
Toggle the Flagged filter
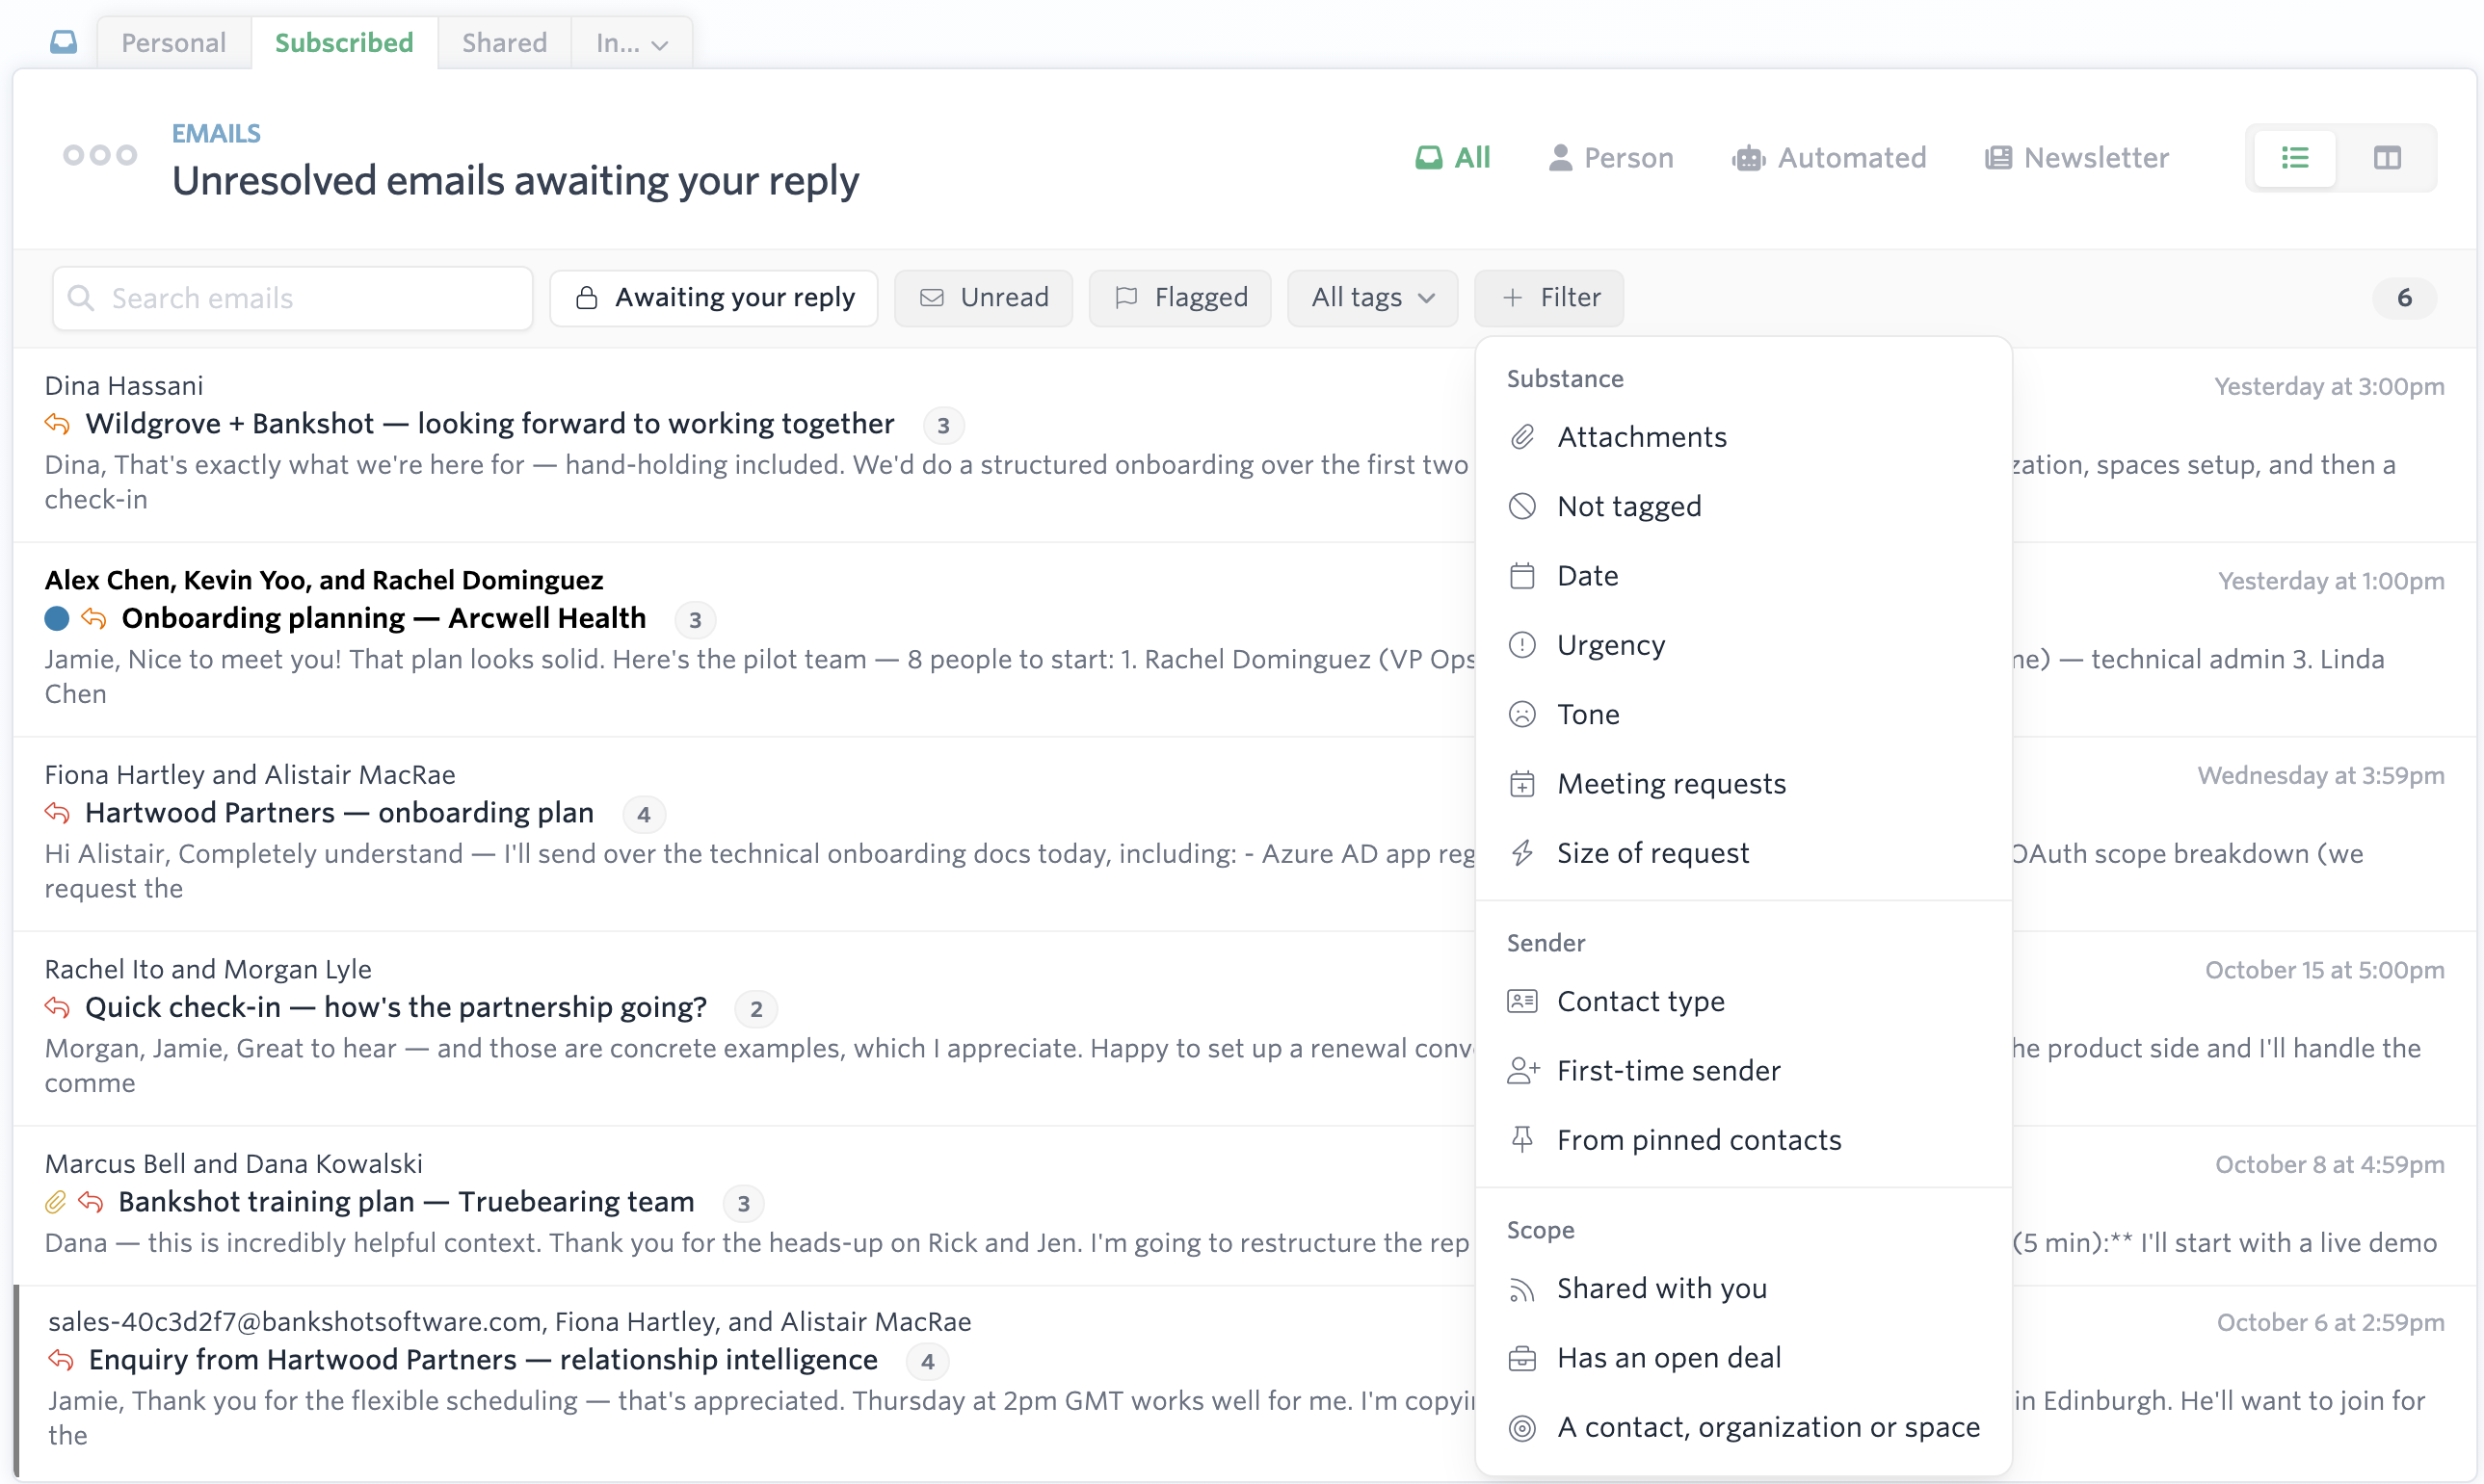(1180, 298)
